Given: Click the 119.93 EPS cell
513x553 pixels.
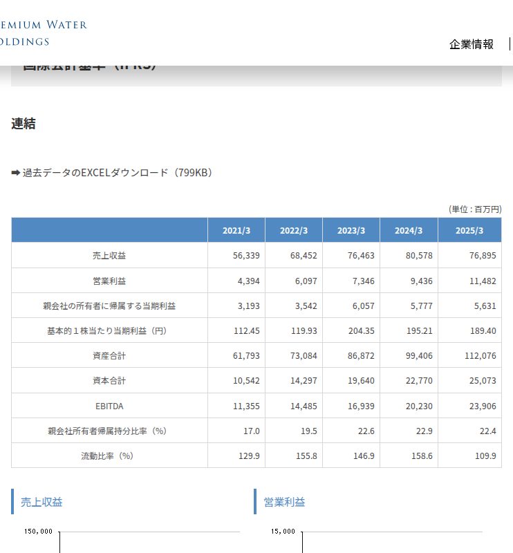Looking at the screenshot, I should [x=294, y=331].
